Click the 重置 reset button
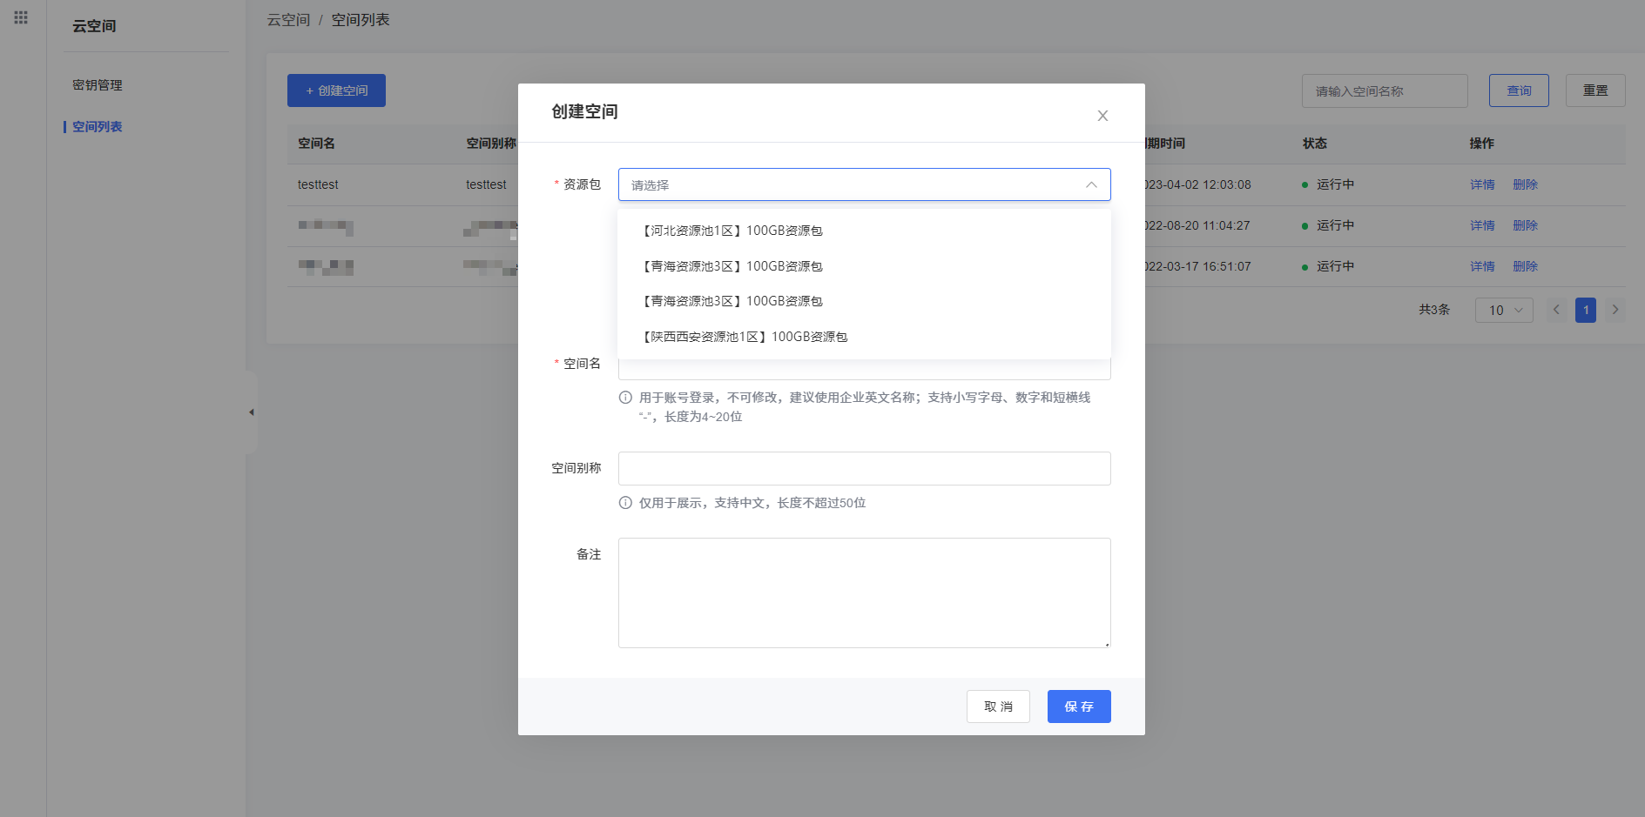The width and height of the screenshot is (1645, 817). point(1594,90)
